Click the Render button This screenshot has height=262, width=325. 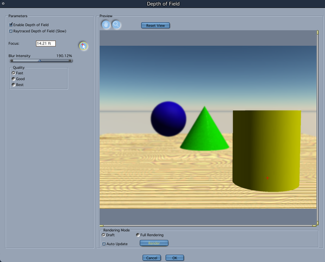[x=154, y=243]
